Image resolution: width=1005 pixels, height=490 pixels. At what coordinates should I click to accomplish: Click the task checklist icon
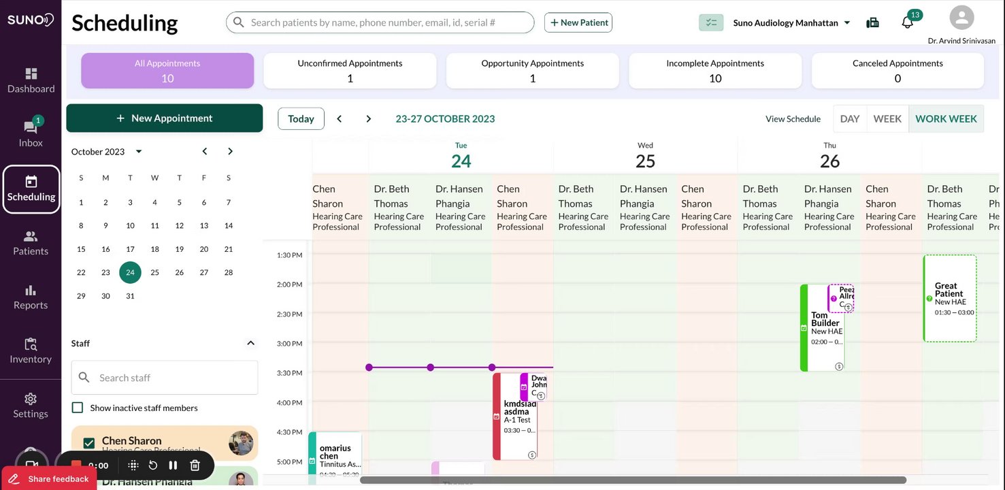tap(711, 22)
